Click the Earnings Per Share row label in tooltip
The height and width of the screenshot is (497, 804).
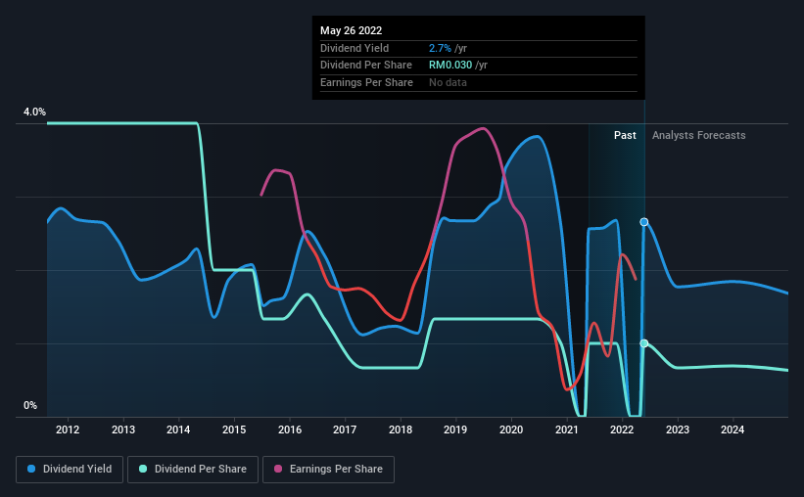pos(366,82)
